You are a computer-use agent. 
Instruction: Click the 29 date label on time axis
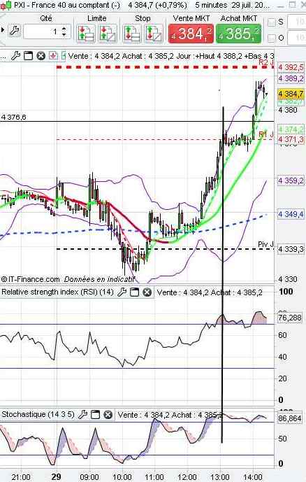pyautogui.click(x=56, y=477)
